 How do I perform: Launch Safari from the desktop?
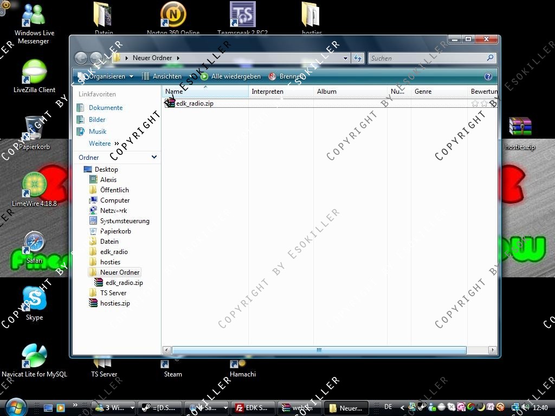point(34,243)
